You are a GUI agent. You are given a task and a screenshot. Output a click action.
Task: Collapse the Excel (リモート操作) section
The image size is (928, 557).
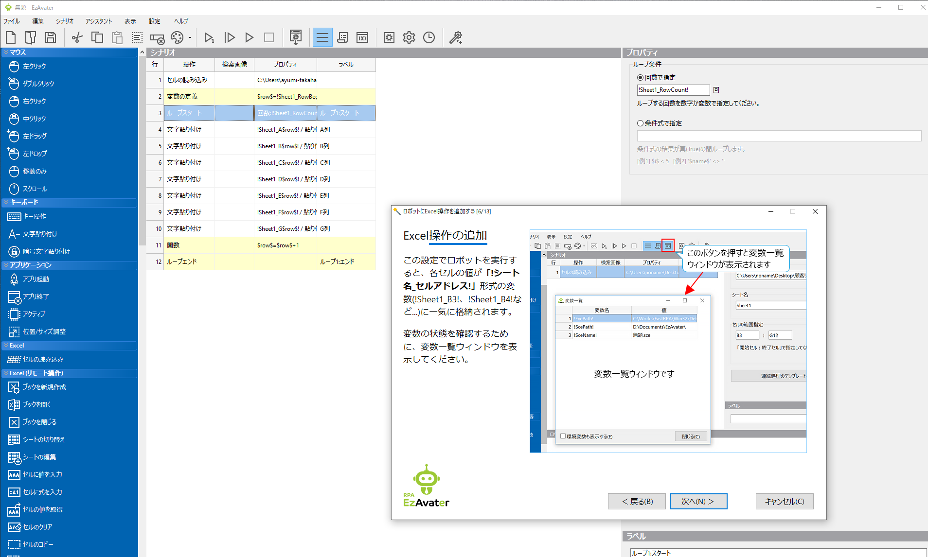click(6, 373)
